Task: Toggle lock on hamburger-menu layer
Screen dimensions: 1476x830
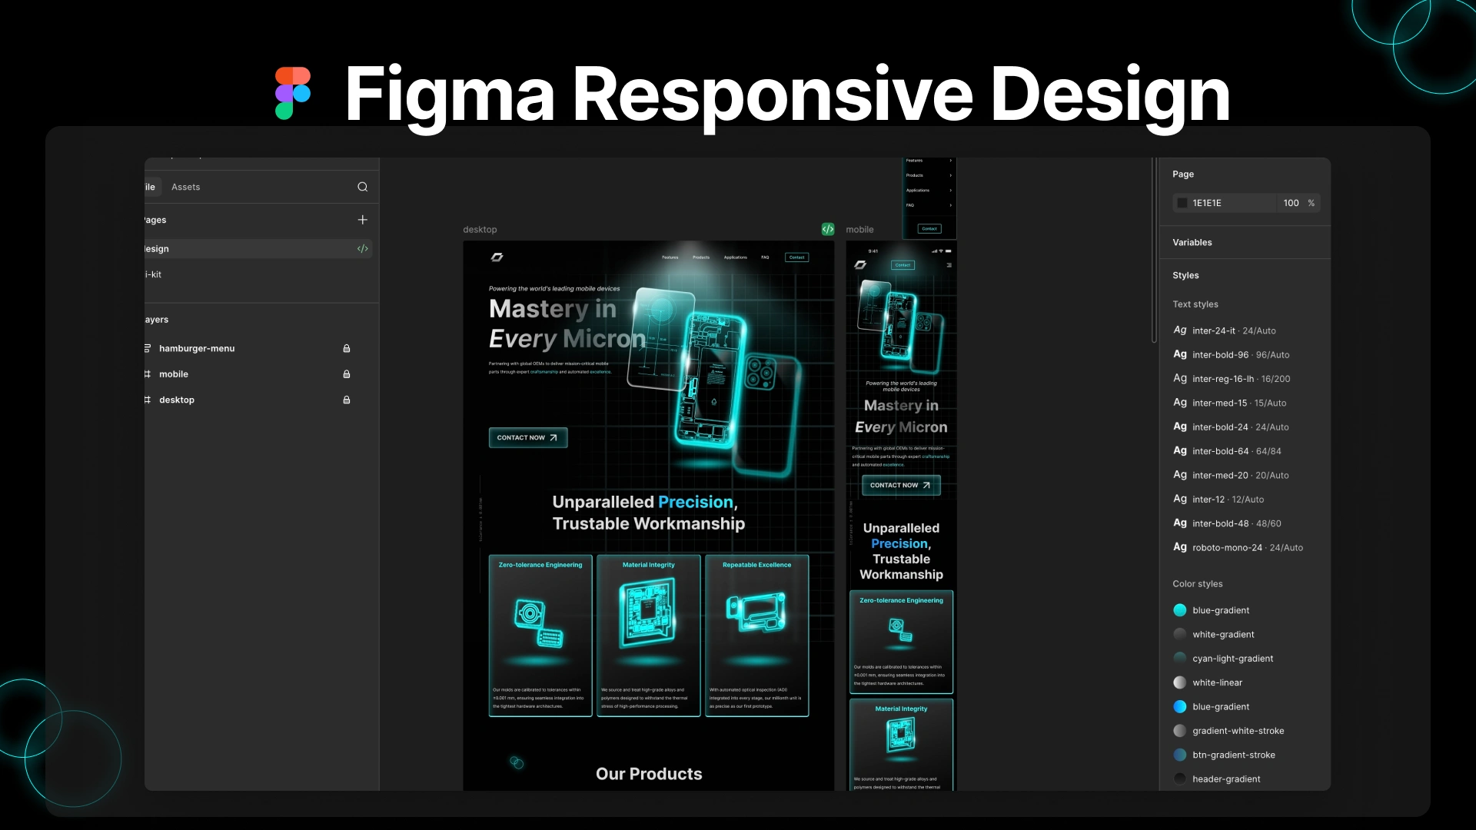Action: pos(346,349)
